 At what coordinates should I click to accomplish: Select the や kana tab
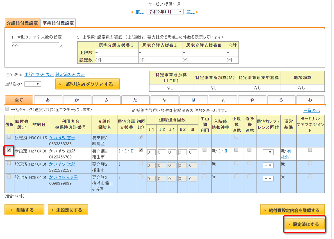(252, 100)
